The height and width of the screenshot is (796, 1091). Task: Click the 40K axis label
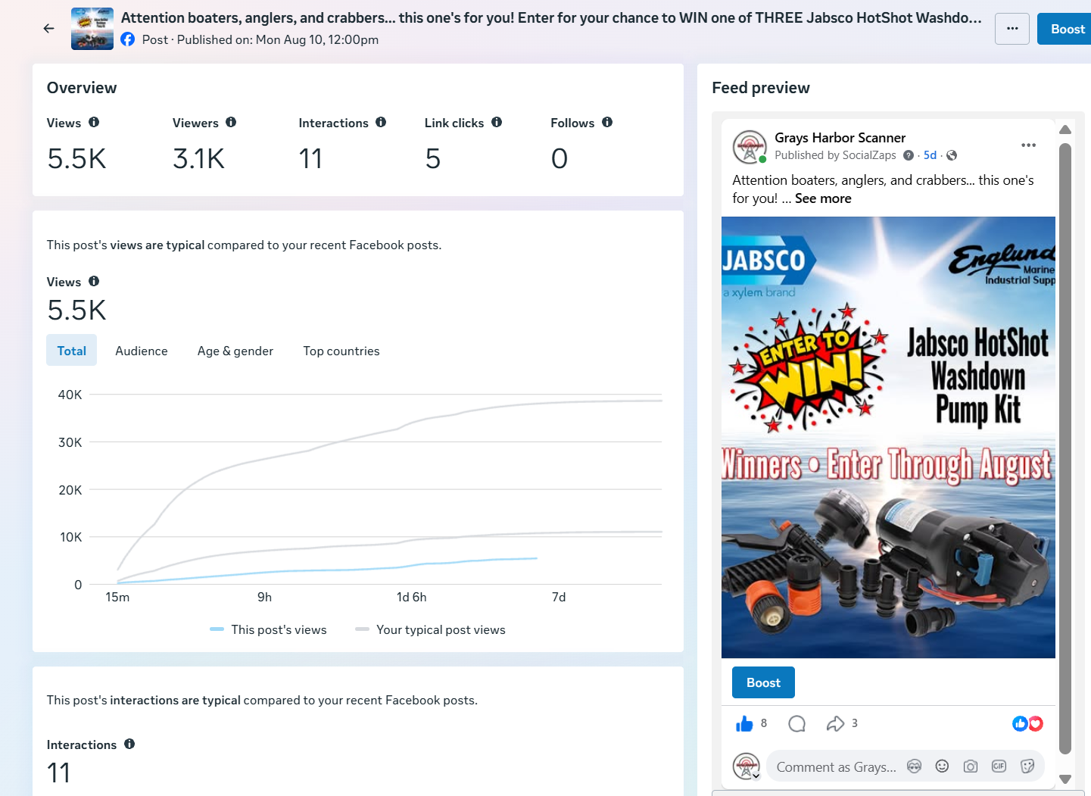click(x=70, y=395)
